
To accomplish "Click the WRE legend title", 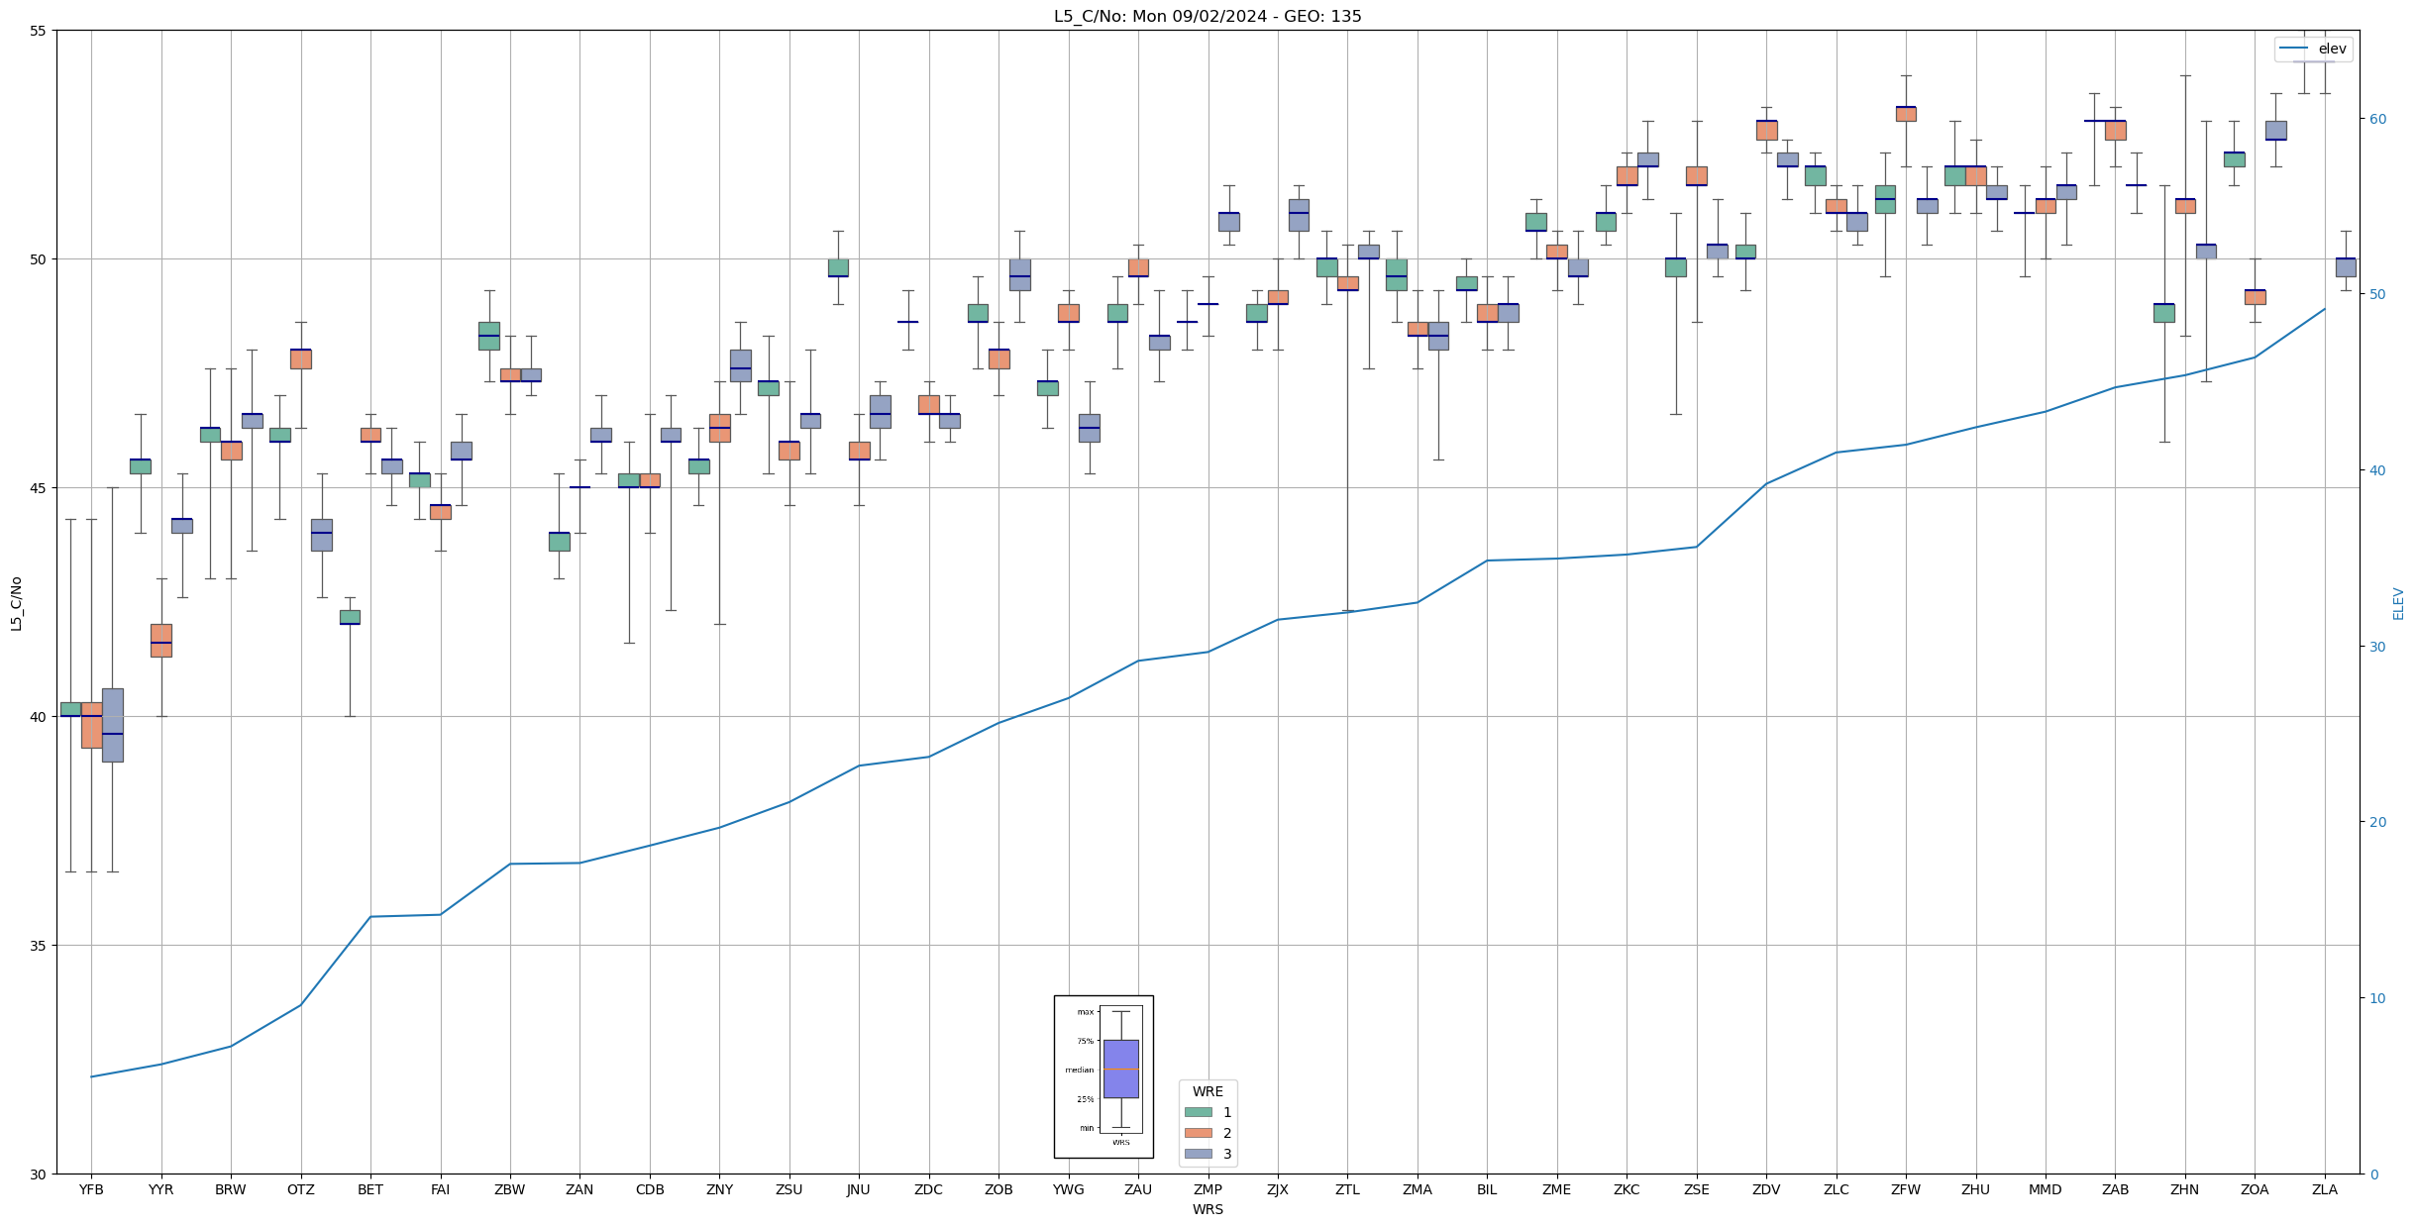I will [x=1208, y=1091].
